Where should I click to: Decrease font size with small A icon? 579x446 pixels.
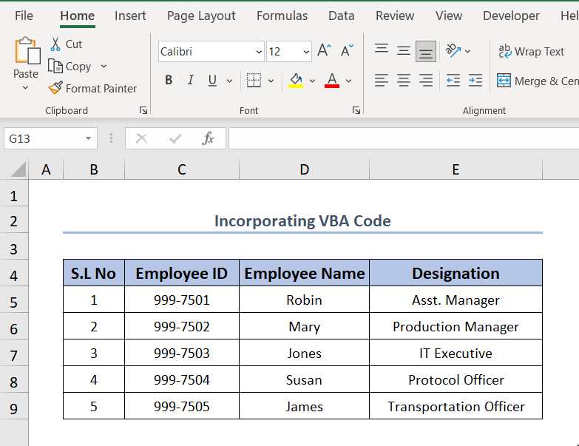click(346, 51)
